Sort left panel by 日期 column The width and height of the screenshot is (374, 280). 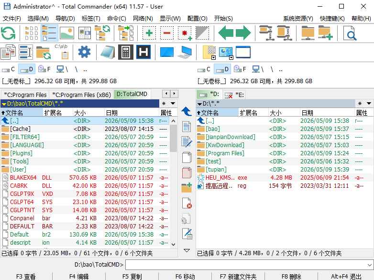pyautogui.click(x=132, y=112)
